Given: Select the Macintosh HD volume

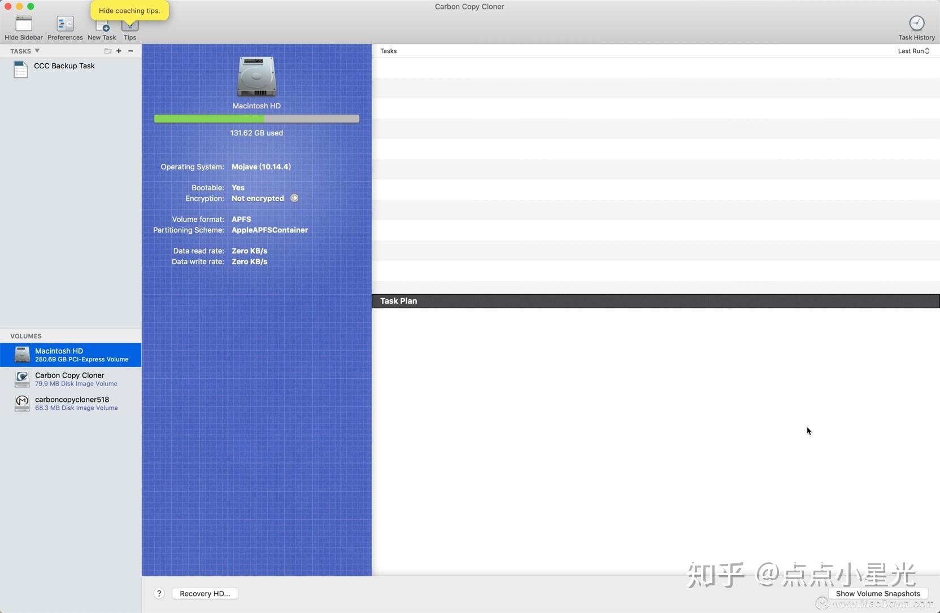Looking at the screenshot, I should tap(70, 354).
